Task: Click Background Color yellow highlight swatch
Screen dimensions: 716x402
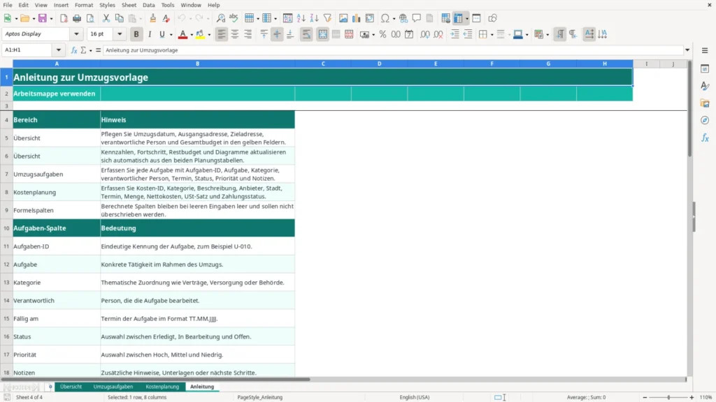Action: [200, 34]
